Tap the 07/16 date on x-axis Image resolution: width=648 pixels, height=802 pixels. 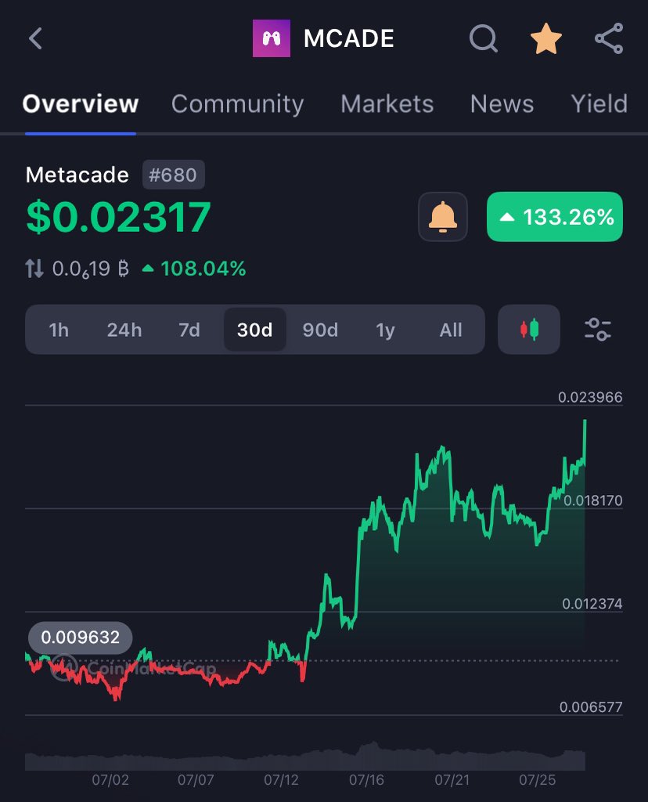(366, 780)
